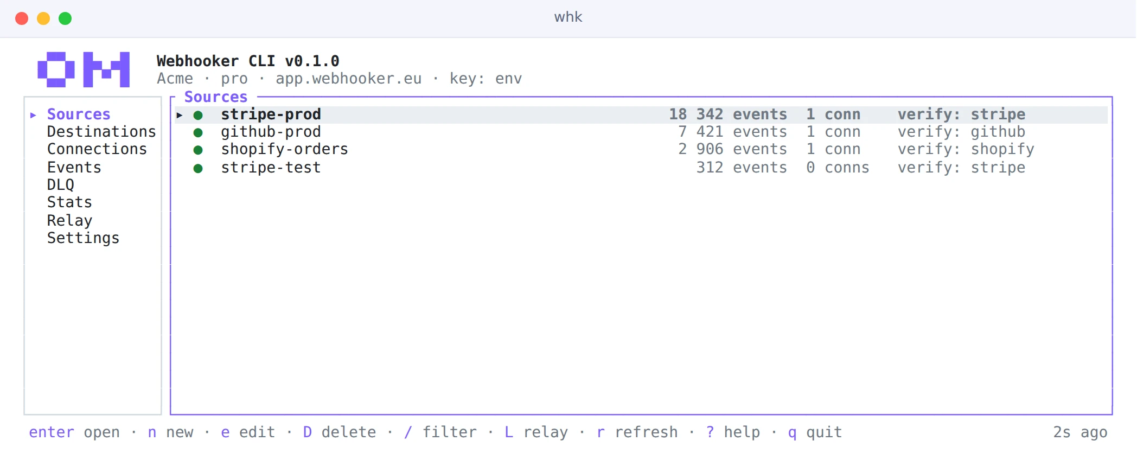Open Connections in the sidebar

tap(97, 149)
